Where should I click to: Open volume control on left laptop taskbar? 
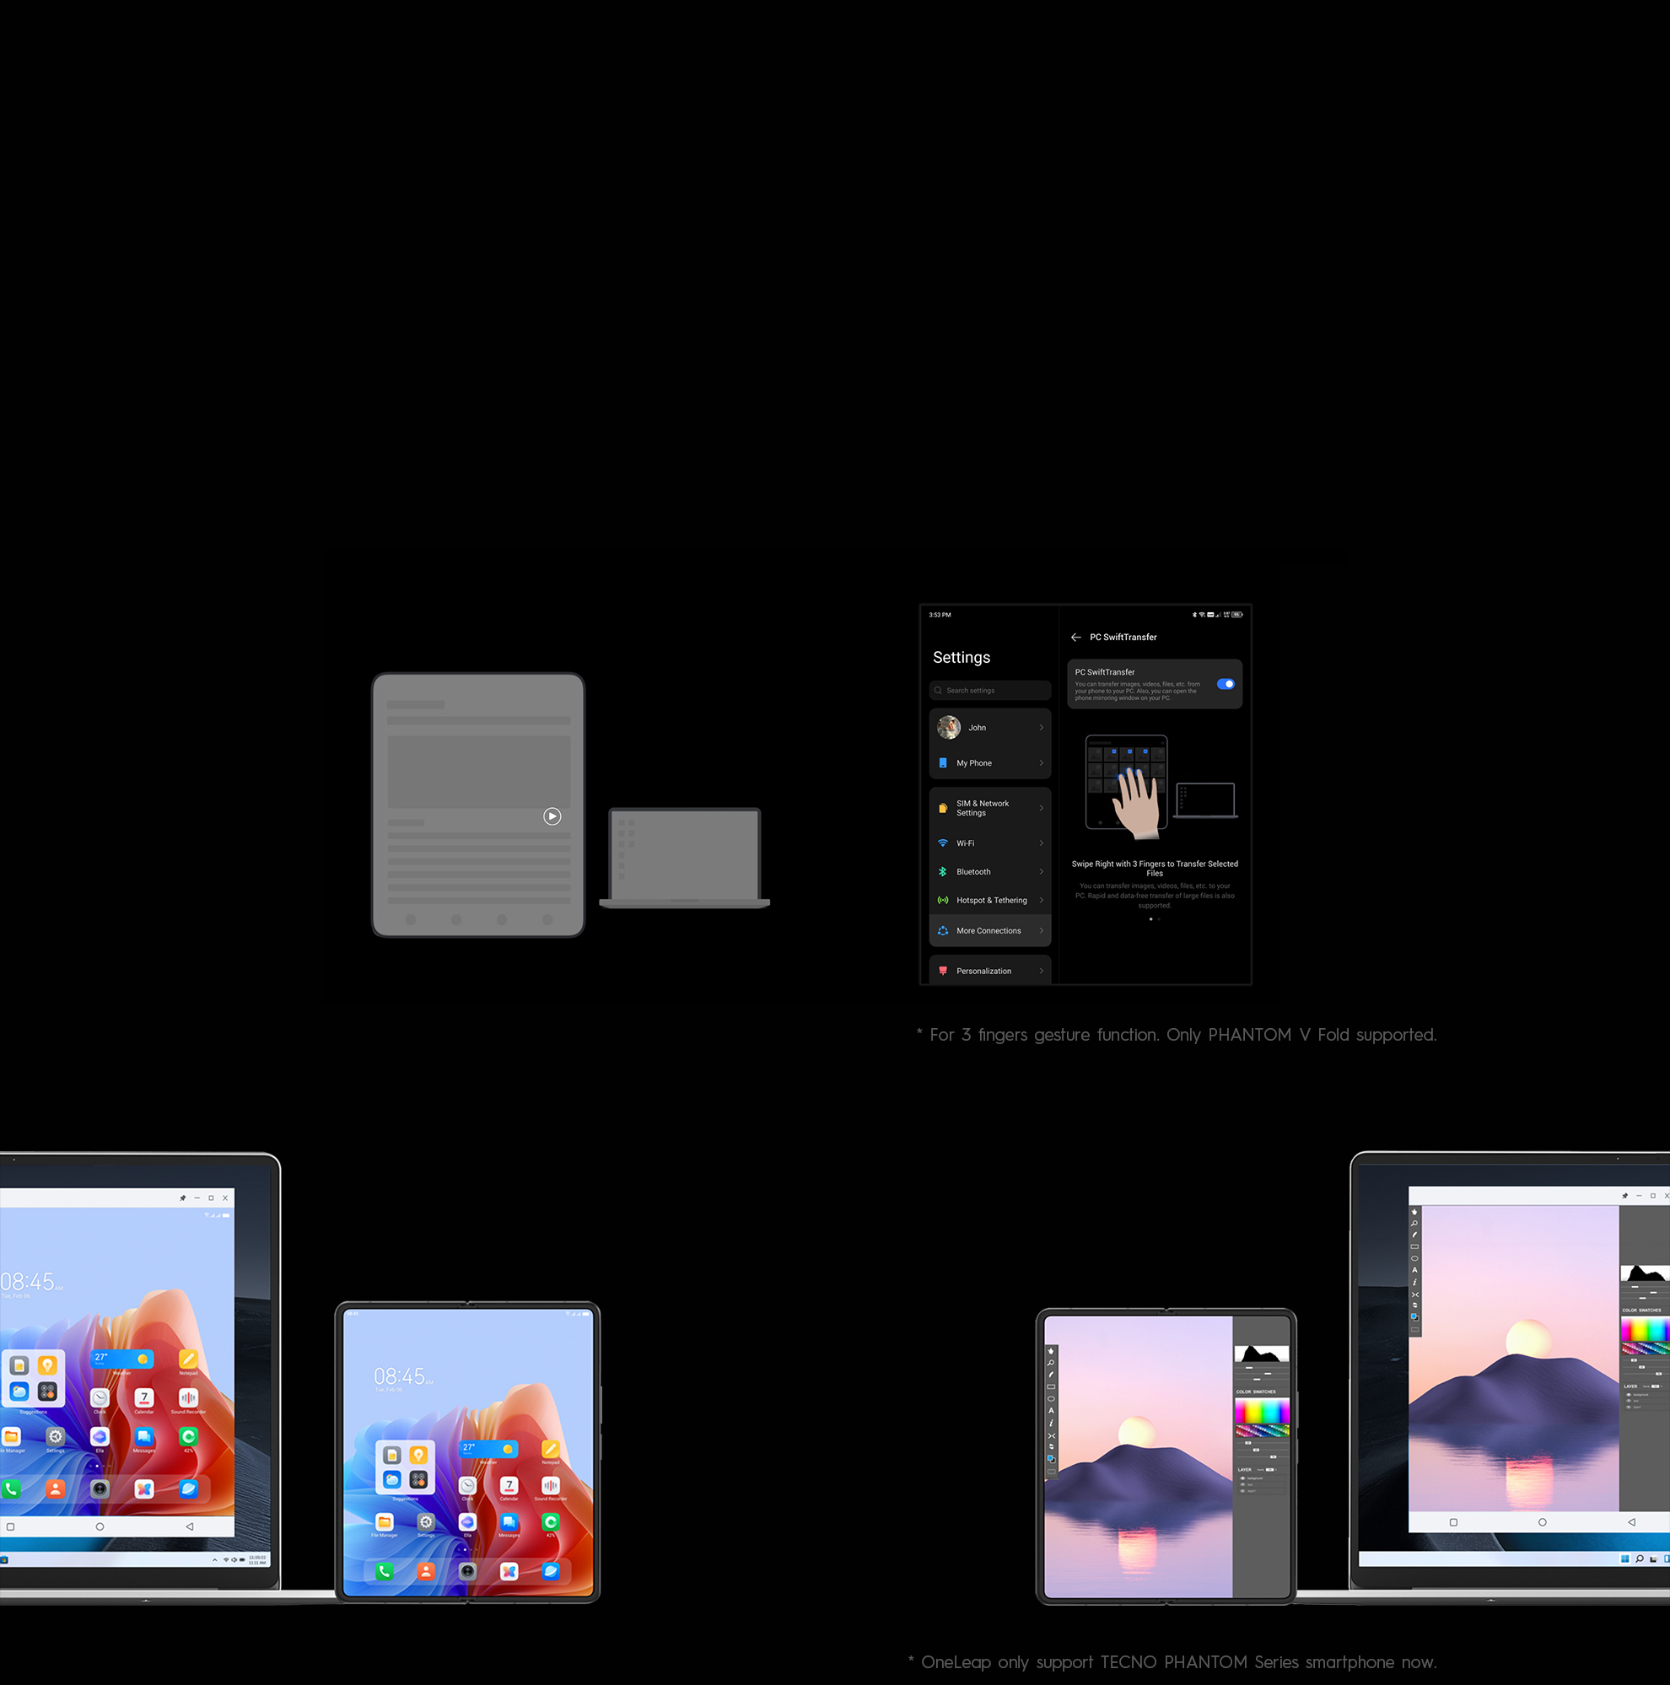(234, 1559)
